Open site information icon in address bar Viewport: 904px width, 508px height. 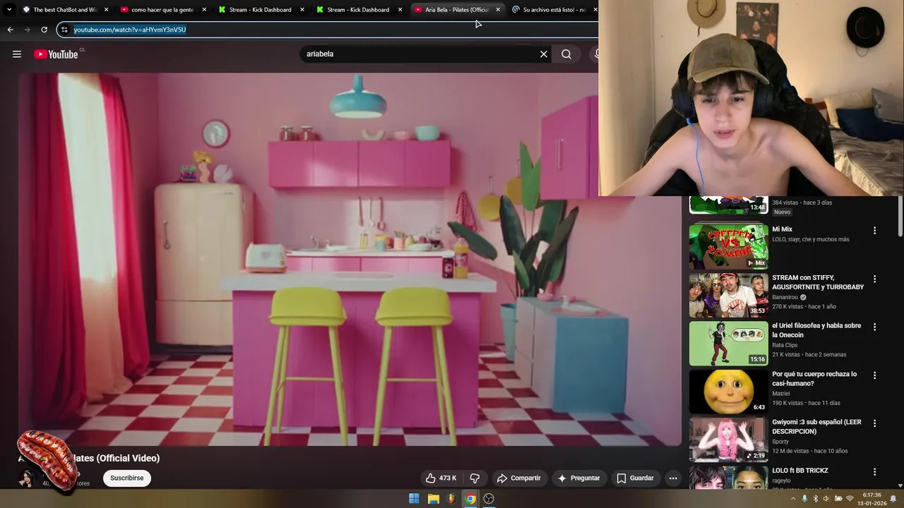pyautogui.click(x=64, y=30)
